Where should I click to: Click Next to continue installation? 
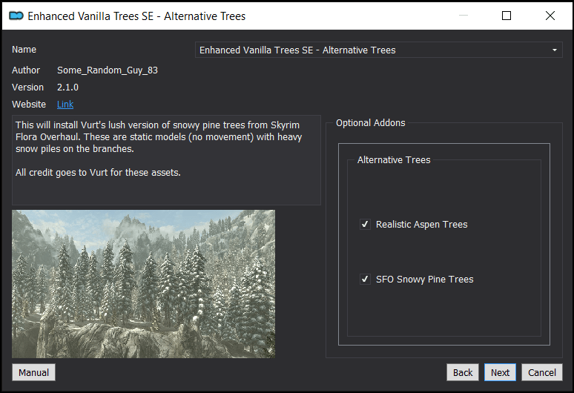tap(500, 372)
